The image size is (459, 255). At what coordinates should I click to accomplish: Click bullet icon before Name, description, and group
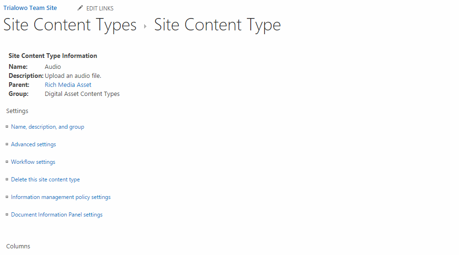[x=7, y=127]
